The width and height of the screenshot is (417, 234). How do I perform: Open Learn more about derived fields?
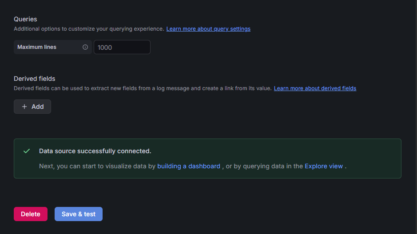(x=315, y=88)
